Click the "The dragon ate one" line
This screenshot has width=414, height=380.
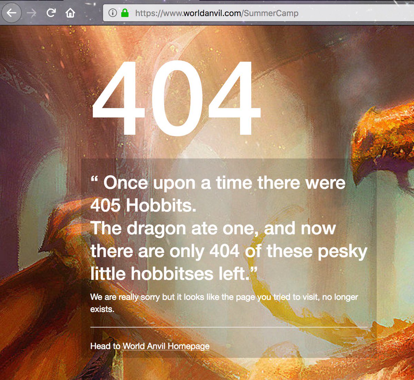point(213,228)
